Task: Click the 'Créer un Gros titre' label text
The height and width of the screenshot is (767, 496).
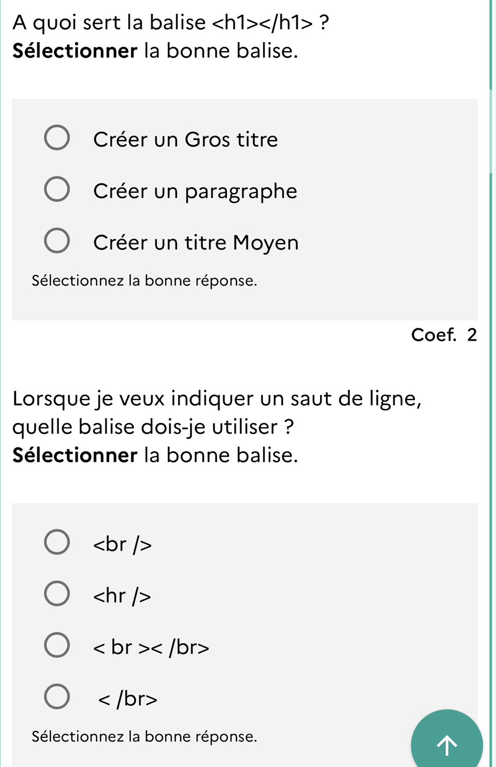Action: [x=185, y=140]
